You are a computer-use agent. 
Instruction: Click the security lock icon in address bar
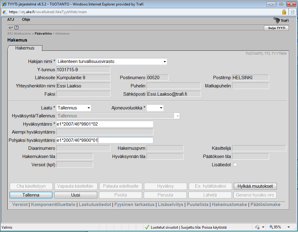(284, 12)
